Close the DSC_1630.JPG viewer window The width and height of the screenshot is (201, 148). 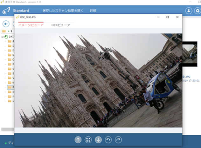click(x=177, y=17)
